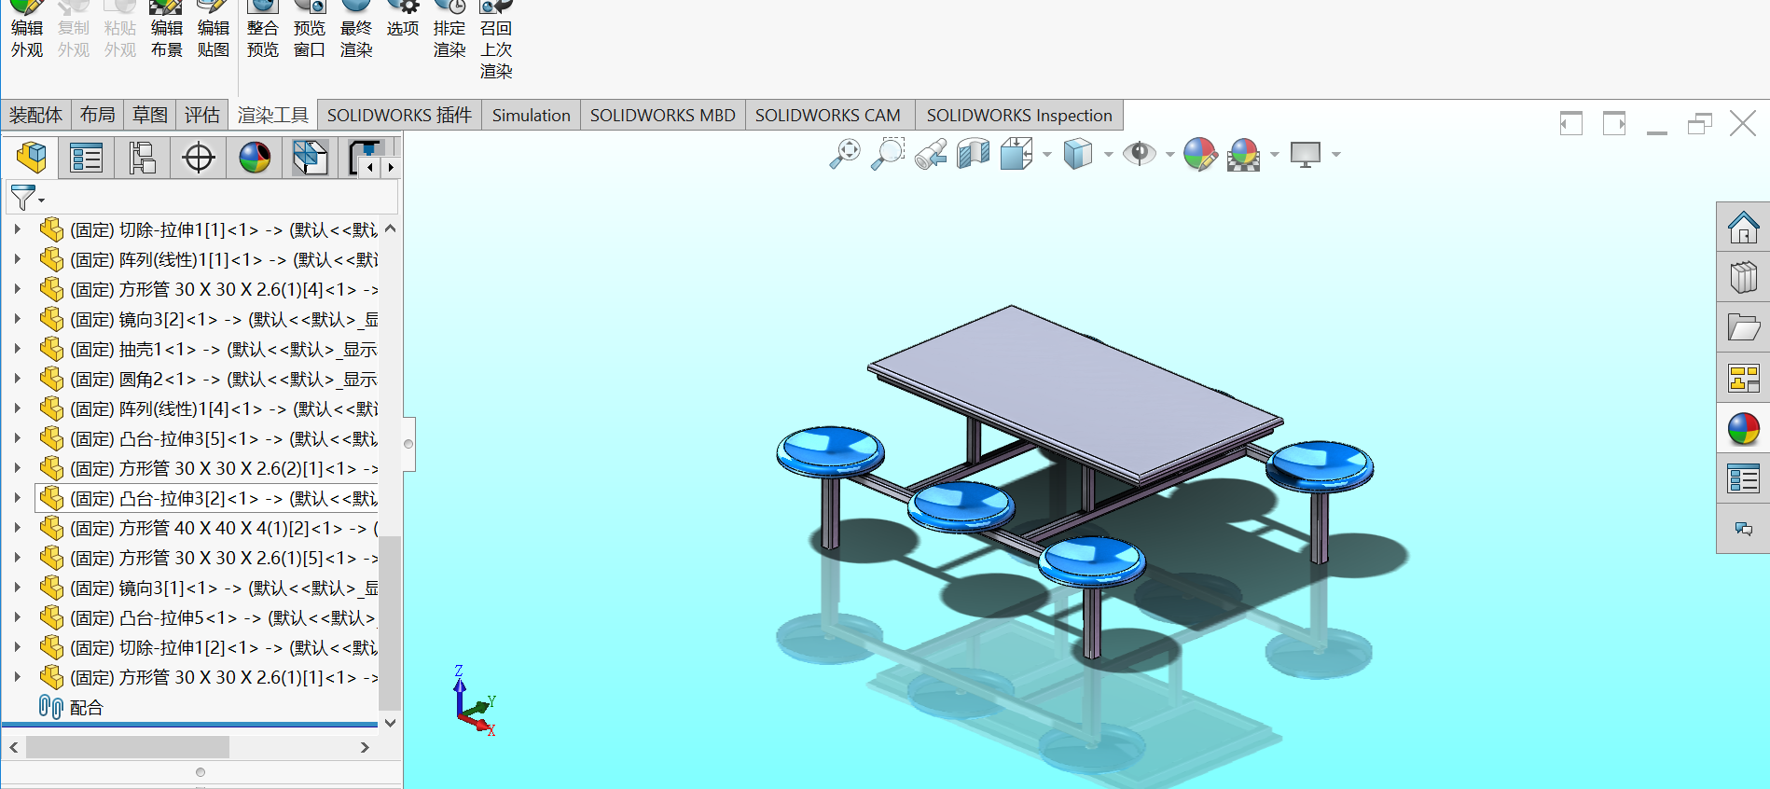Image resolution: width=1770 pixels, height=789 pixels.
Task: Open Hide/Show Items dropdown arrow
Action: tap(1169, 155)
